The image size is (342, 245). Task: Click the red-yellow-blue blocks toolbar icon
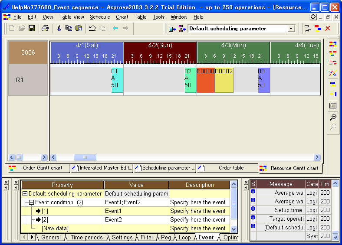click(x=318, y=28)
